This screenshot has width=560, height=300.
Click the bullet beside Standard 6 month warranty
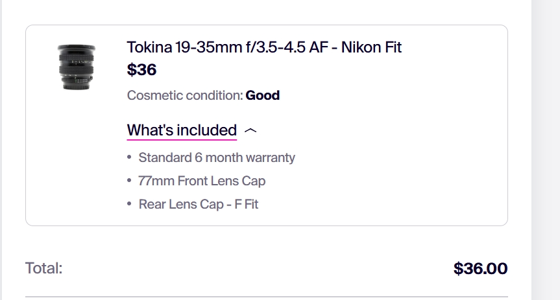tap(129, 157)
